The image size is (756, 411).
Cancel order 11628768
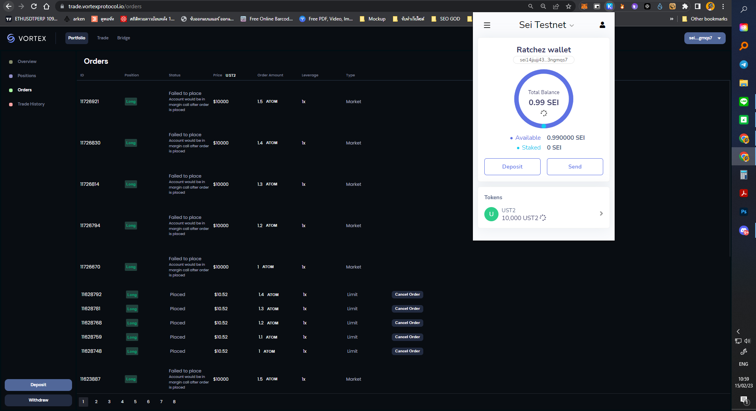click(408, 323)
